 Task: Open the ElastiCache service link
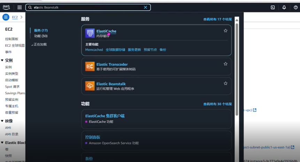coord(106,31)
